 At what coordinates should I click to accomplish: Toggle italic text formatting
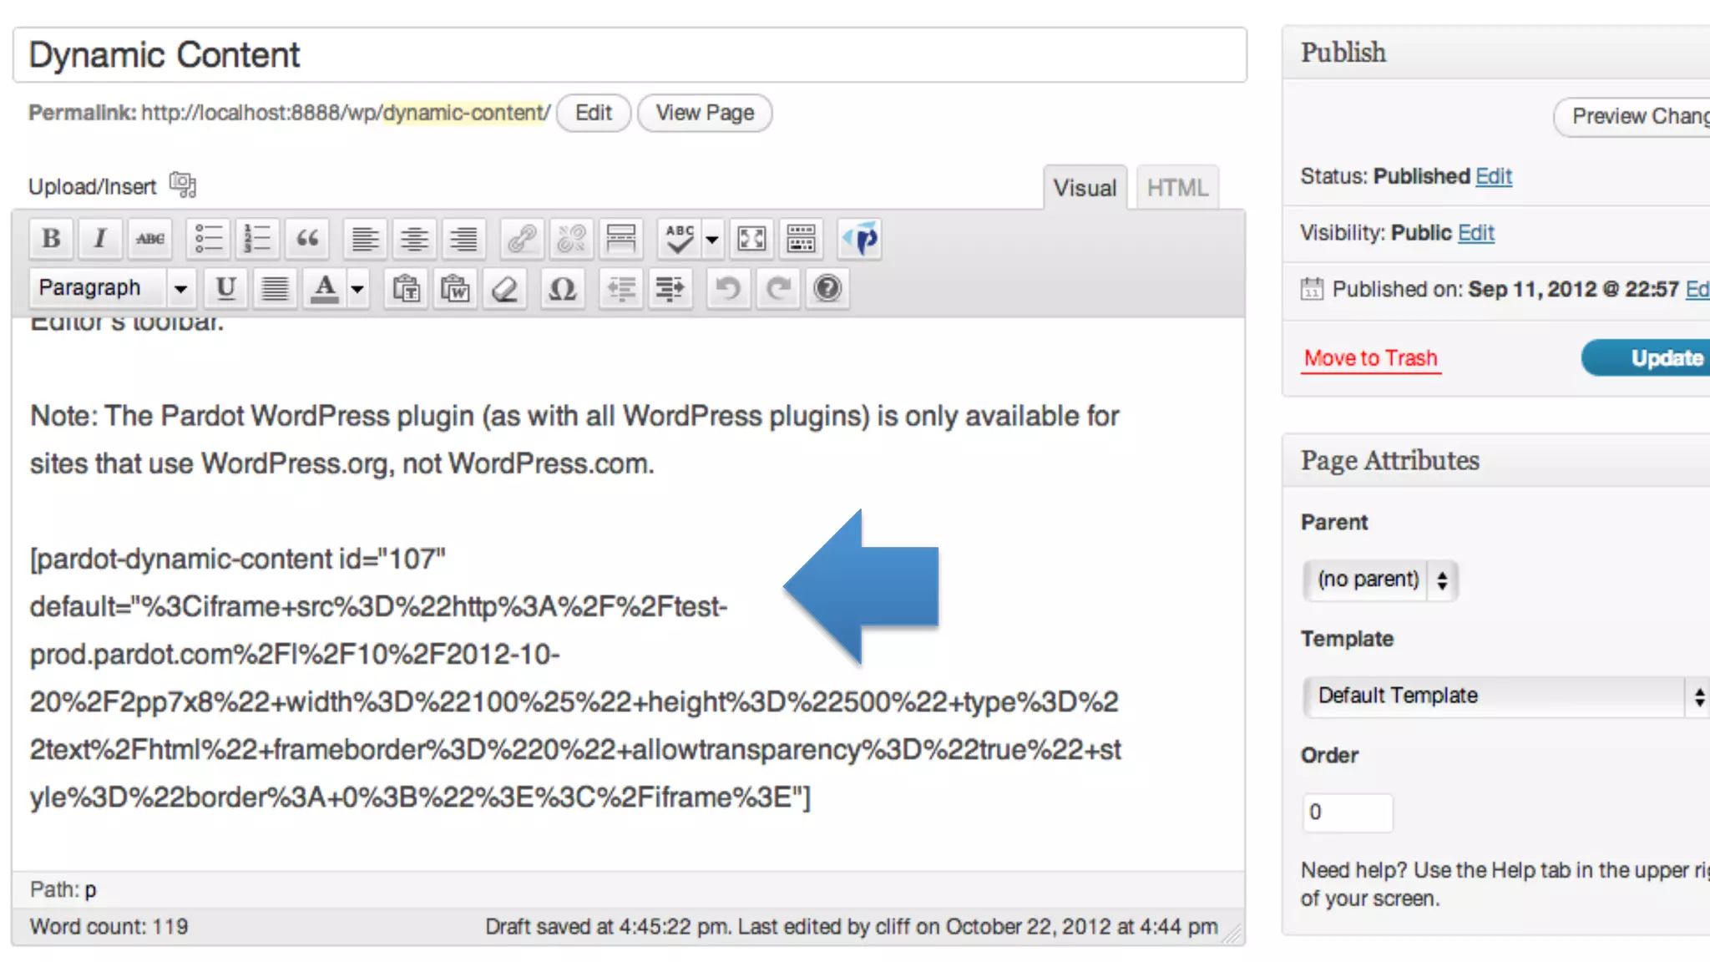[100, 240]
